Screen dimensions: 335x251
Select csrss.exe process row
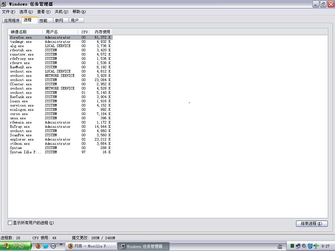(x=61, y=114)
